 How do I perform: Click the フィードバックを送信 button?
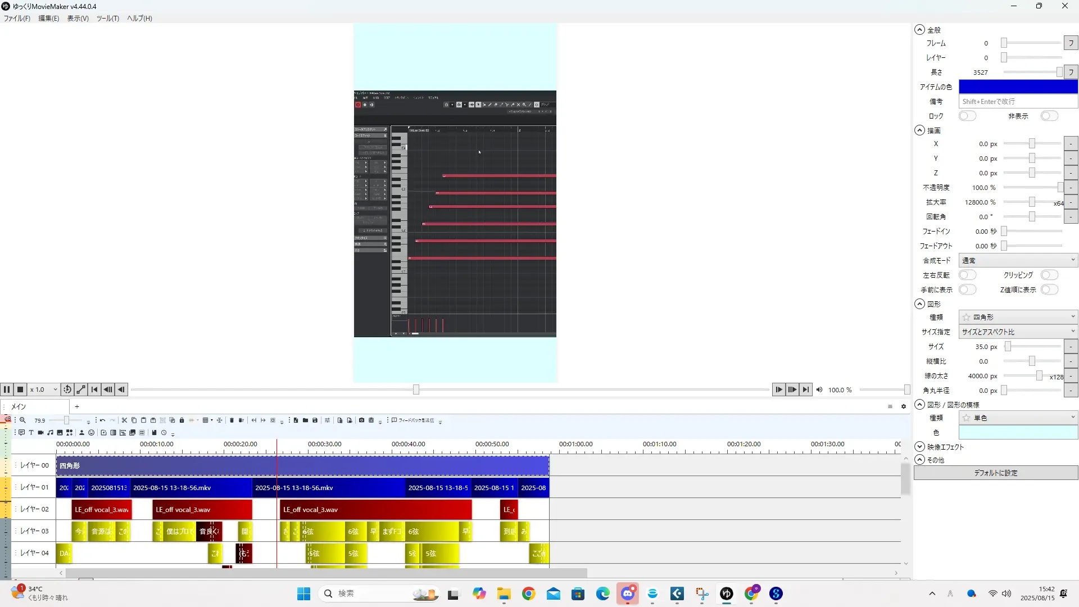pyautogui.click(x=414, y=420)
